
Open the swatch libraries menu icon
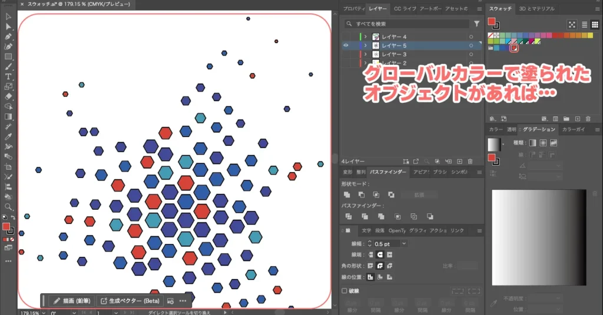[x=492, y=119]
